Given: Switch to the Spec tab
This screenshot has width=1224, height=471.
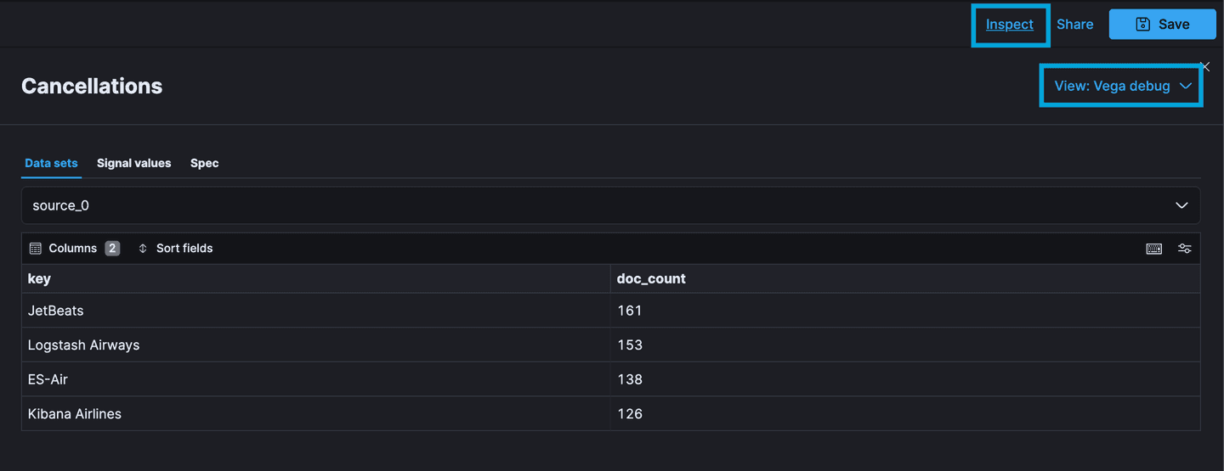Looking at the screenshot, I should click(204, 163).
